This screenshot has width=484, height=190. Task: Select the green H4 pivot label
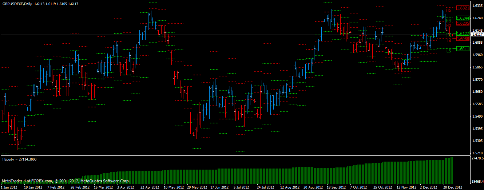pyautogui.click(x=448, y=20)
